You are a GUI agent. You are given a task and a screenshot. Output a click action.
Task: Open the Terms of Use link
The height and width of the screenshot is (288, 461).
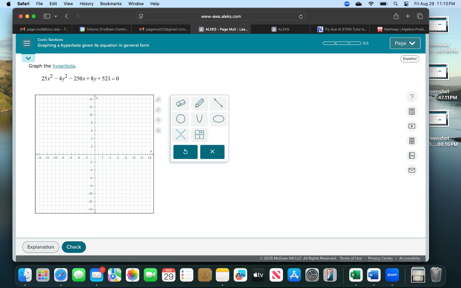tap(351, 258)
